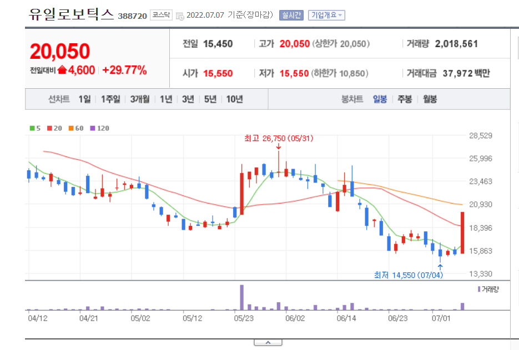The width and height of the screenshot is (519, 350).
Task: Open the 기업개요 dropdown
Action: [326, 15]
